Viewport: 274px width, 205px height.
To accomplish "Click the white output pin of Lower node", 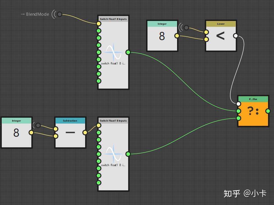I will (x=236, y=36).
